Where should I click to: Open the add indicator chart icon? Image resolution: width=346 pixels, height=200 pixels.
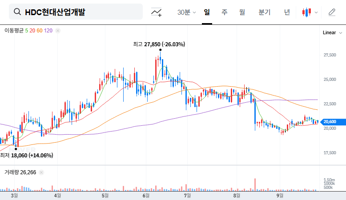156,12
